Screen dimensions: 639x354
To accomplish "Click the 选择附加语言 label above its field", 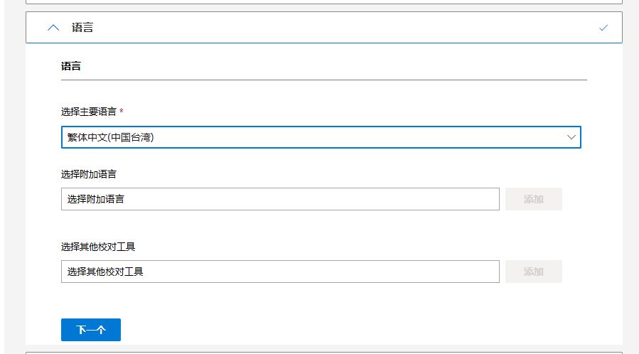I will point(89,174).
